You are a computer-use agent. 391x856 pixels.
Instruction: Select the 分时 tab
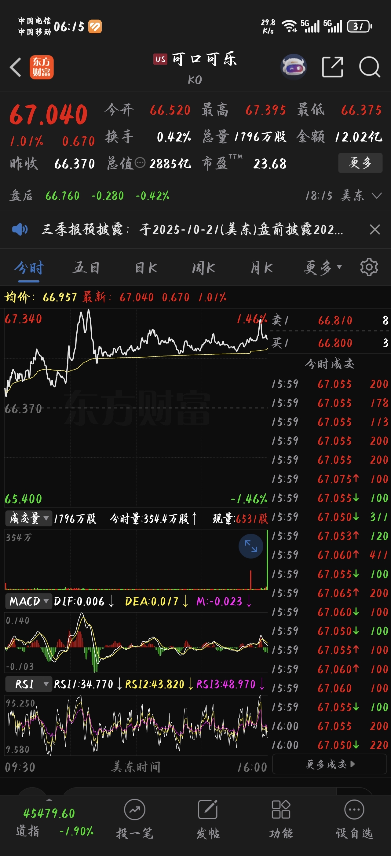tap(29, 268)
